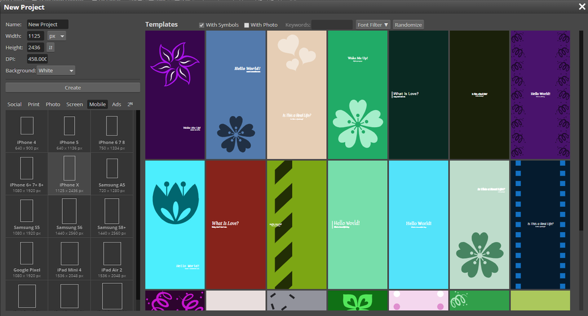This screenshot has height=316, width=588.
Task: Uncheck the With Symbols checkbox
Action: [x=201, y=25]
